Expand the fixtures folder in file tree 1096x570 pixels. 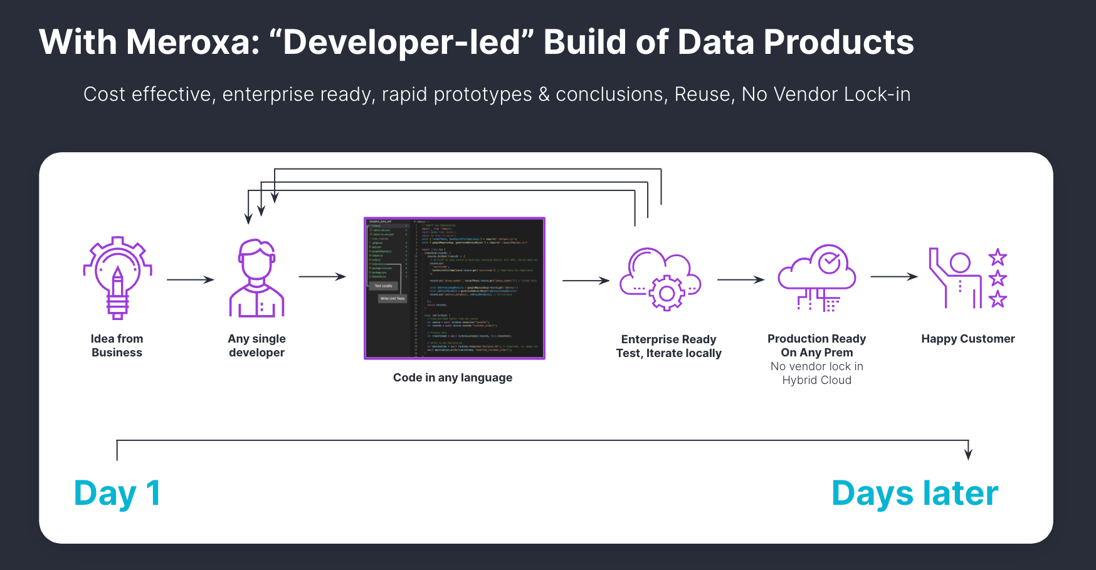(x=376, y=226)
